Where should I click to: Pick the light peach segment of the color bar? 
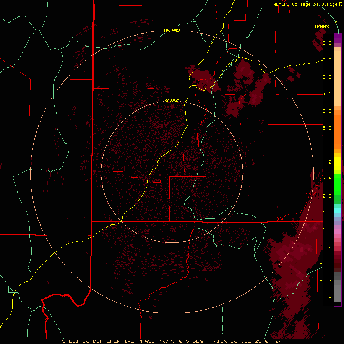point(338,78)
